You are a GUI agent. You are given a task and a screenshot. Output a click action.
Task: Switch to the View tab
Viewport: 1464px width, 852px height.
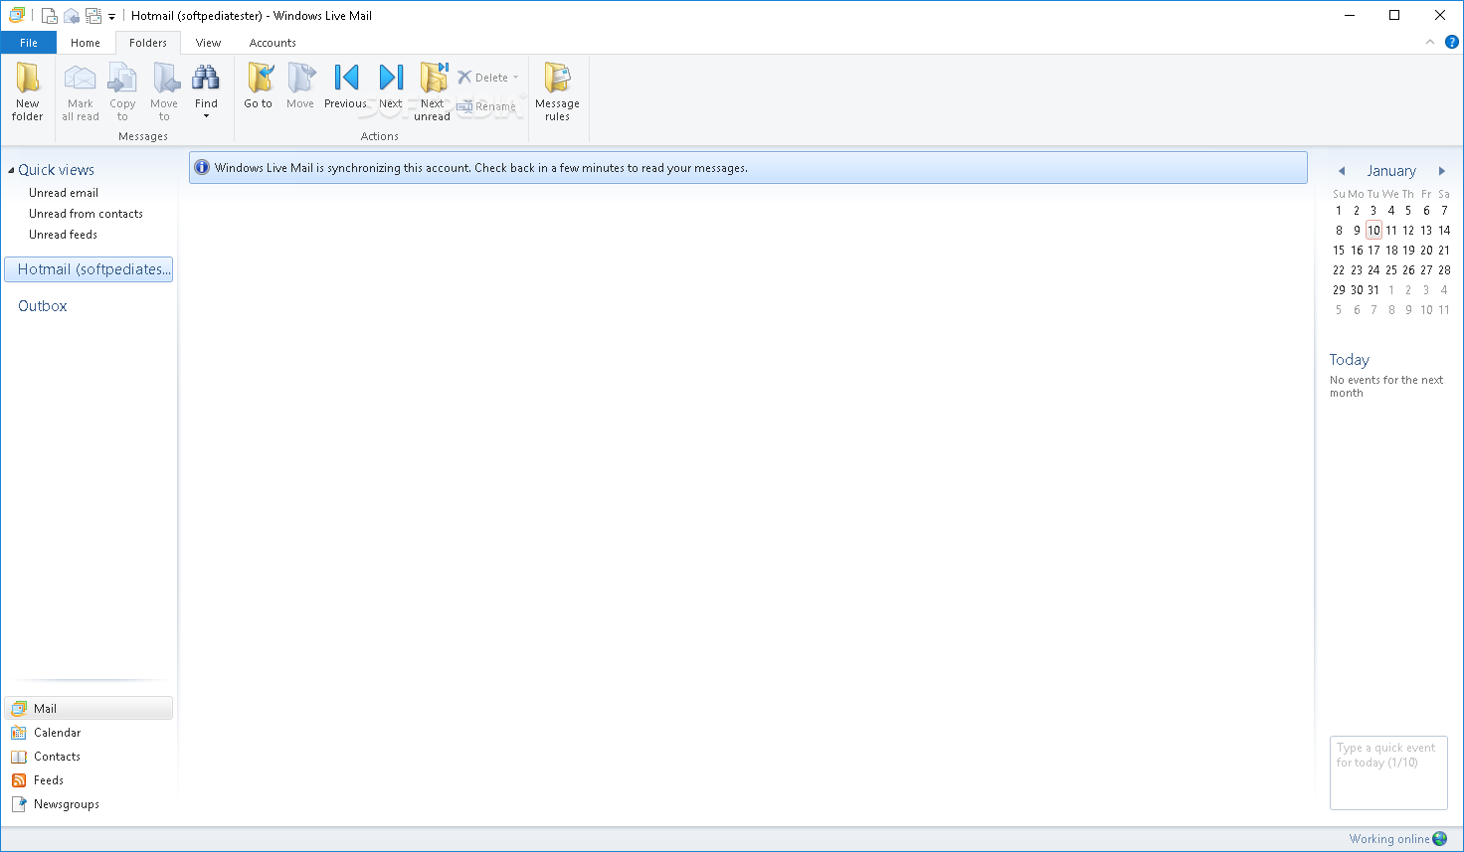[209, 43]
